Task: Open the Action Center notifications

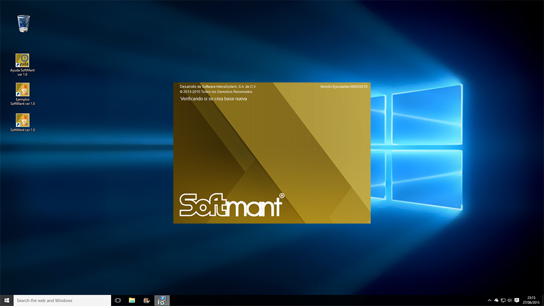Action: tap(517, 300)
